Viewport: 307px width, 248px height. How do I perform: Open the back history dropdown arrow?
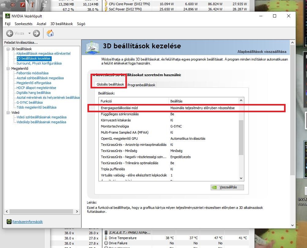(x=29, y=33)
